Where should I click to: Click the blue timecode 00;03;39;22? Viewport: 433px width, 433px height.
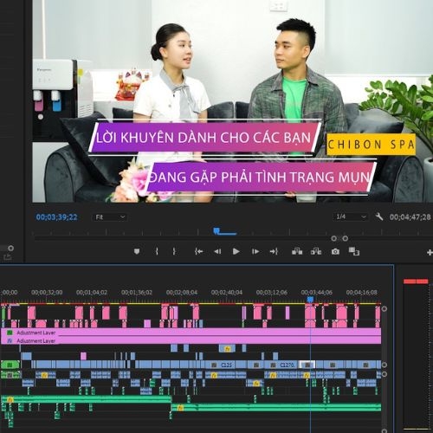click(x=57, y=217)
